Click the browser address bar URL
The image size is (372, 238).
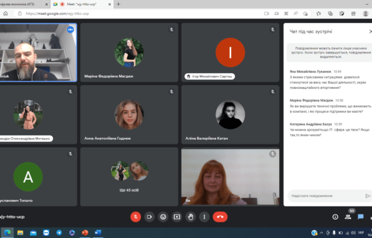[57, 14]
